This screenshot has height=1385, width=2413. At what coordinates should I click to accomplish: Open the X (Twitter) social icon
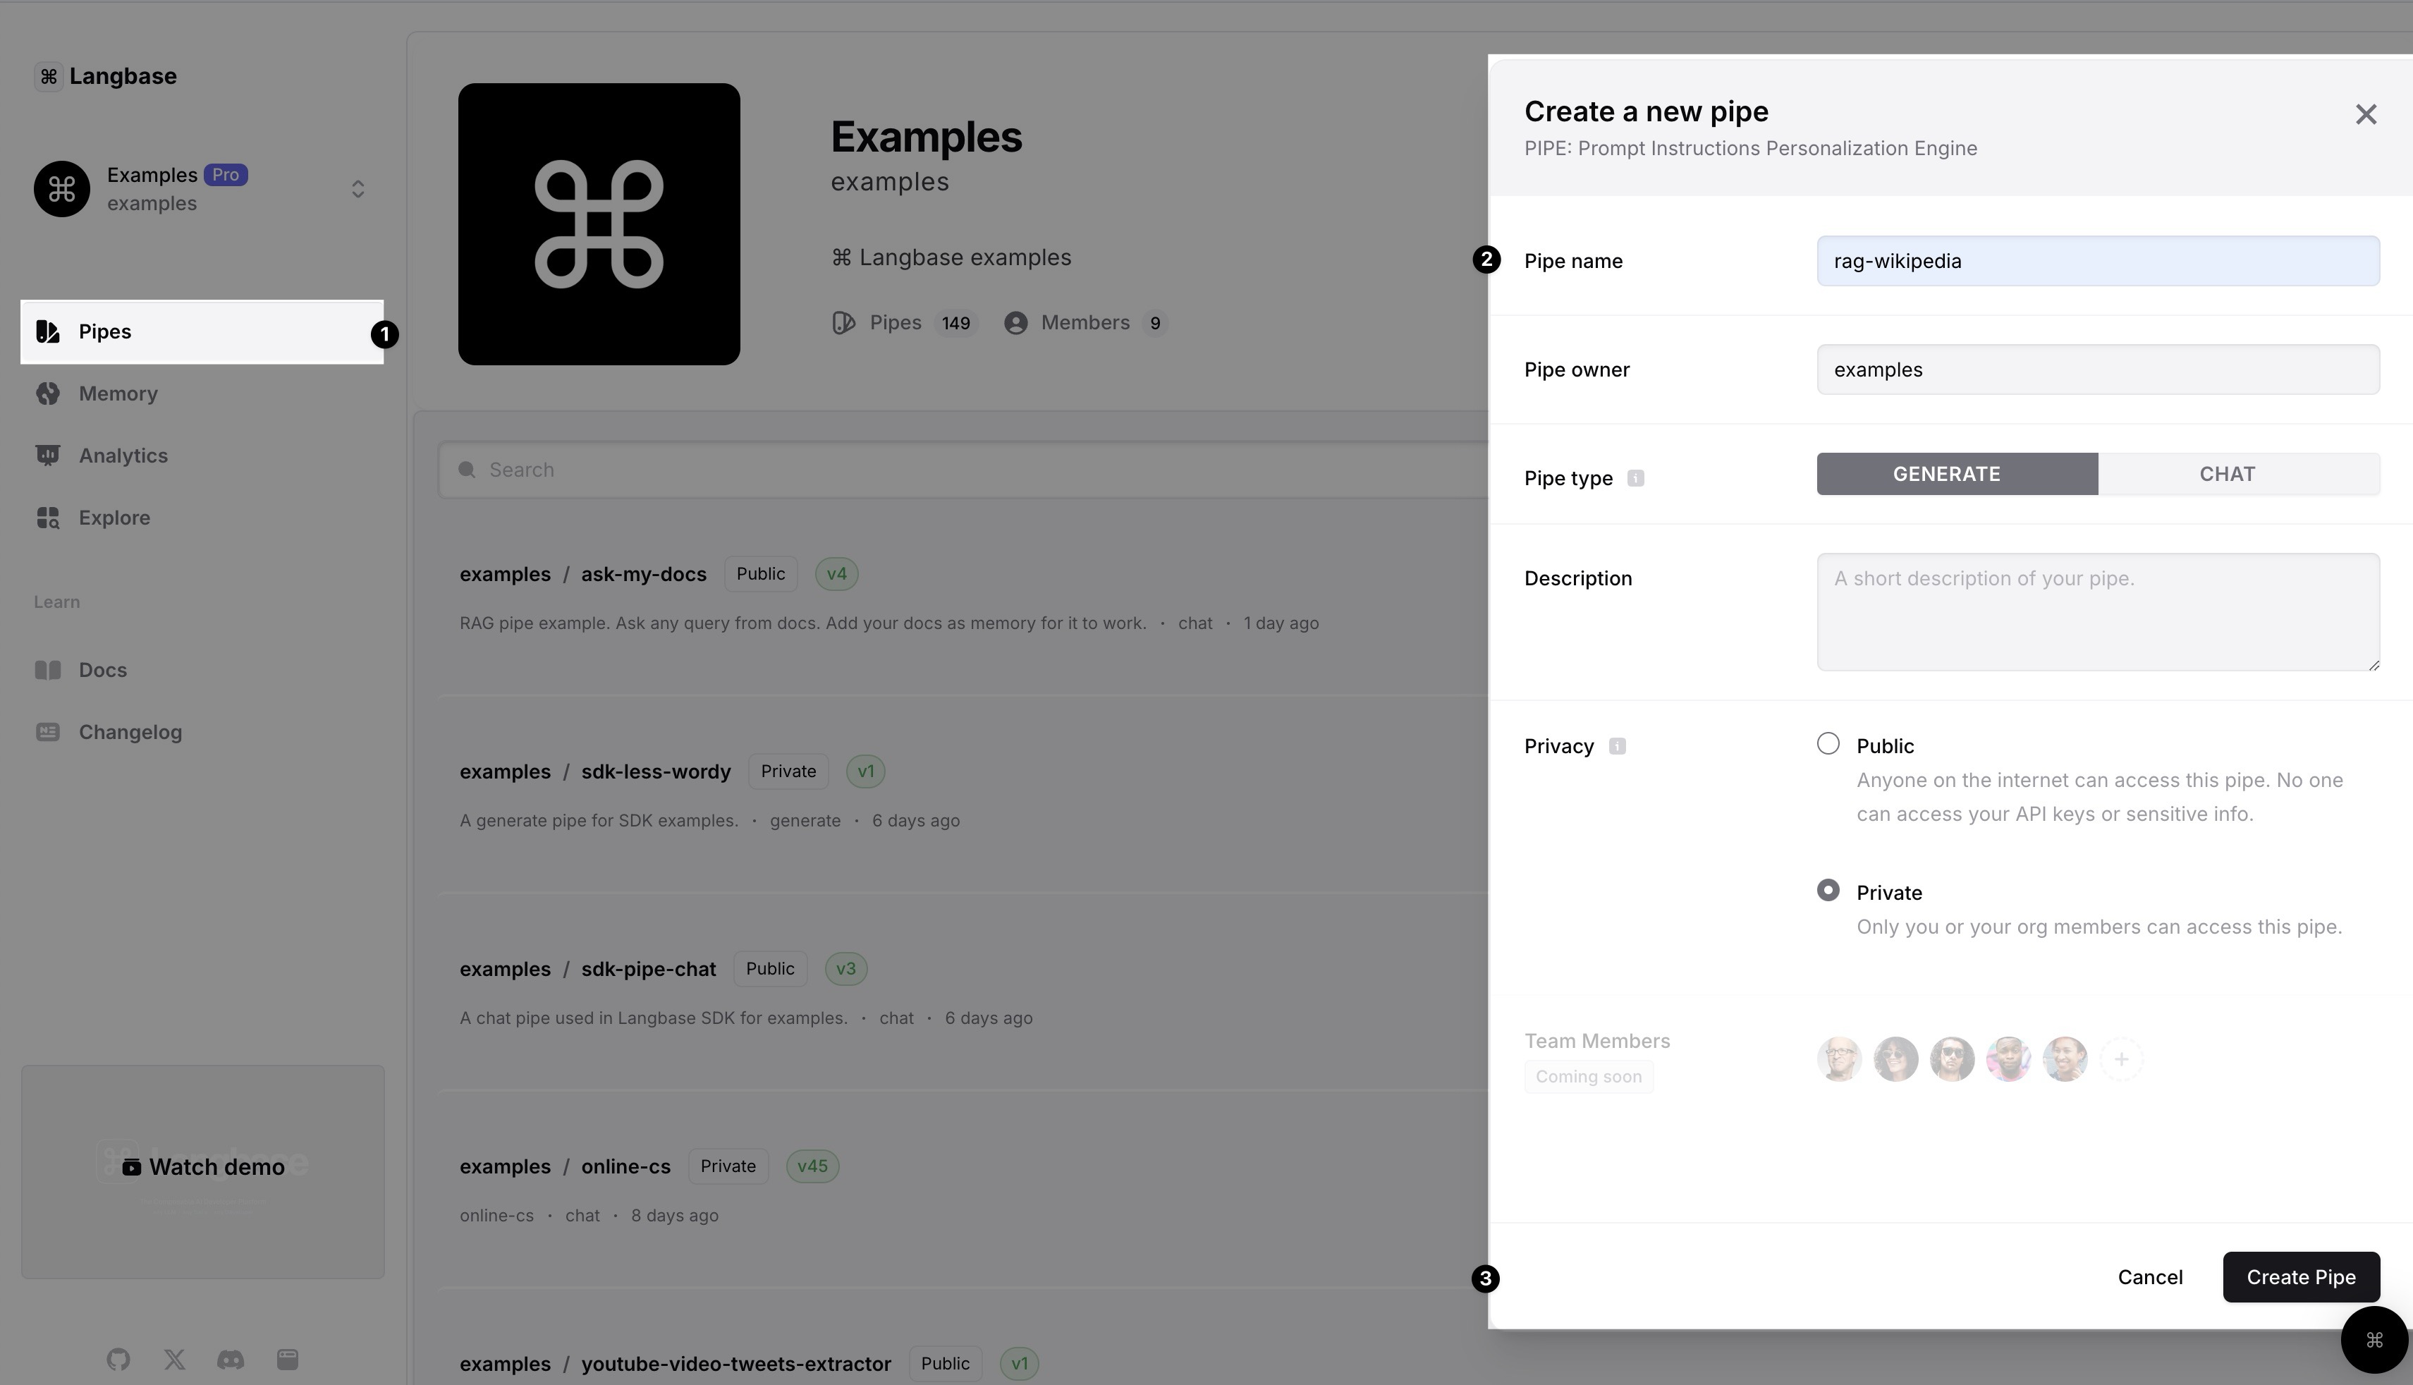(174, 1360)
